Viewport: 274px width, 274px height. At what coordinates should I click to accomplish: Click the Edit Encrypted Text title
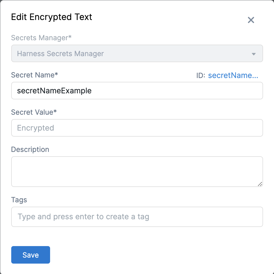coord(51,17)
